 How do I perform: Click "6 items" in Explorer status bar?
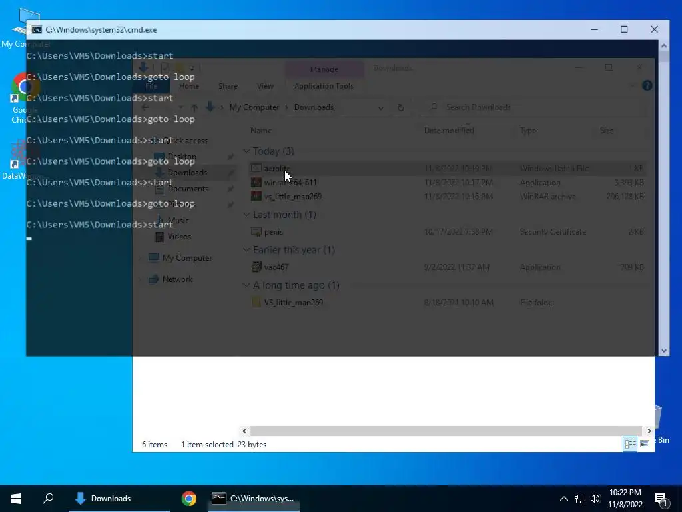[x=155, y=445]
